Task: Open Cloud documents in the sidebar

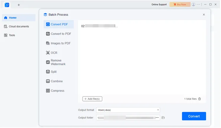Action: tap(19, 26)
